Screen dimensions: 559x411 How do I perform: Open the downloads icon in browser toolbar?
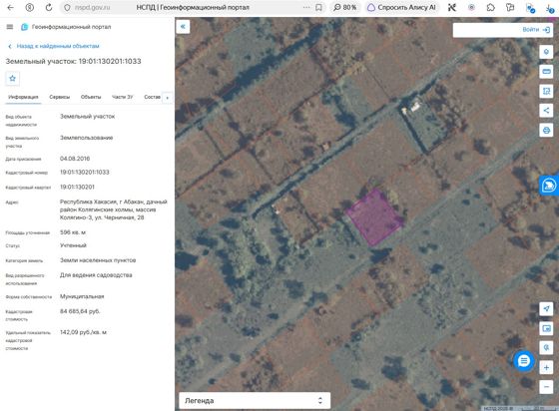[549, 8]
